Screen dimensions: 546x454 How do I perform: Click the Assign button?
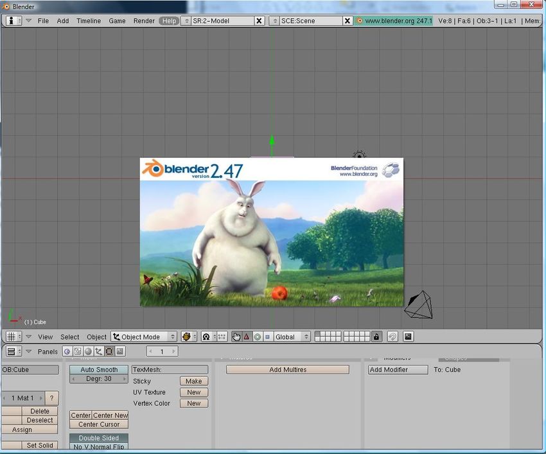coord(30,430)
